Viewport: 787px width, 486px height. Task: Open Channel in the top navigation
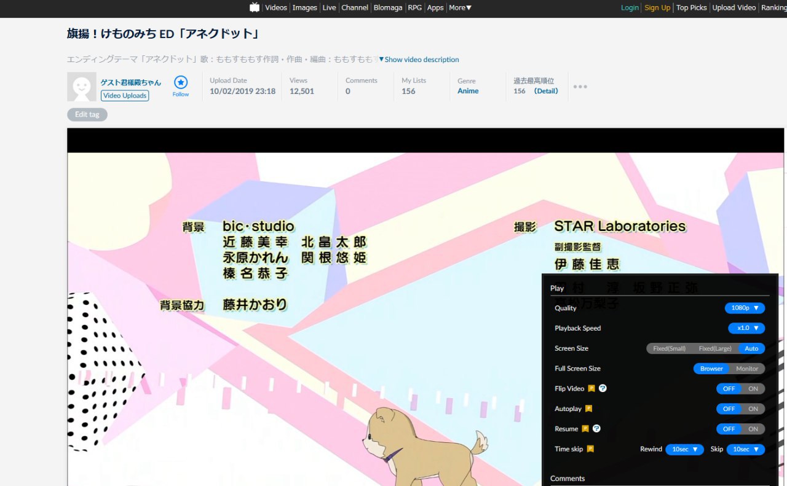355,7
